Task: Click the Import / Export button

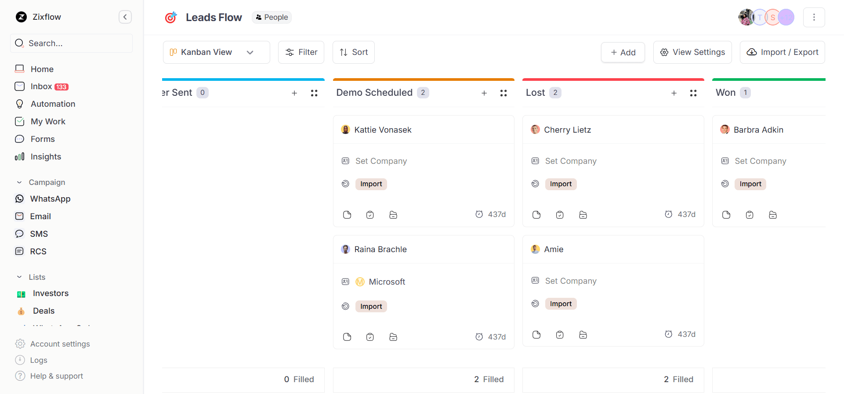Action: 782,52
